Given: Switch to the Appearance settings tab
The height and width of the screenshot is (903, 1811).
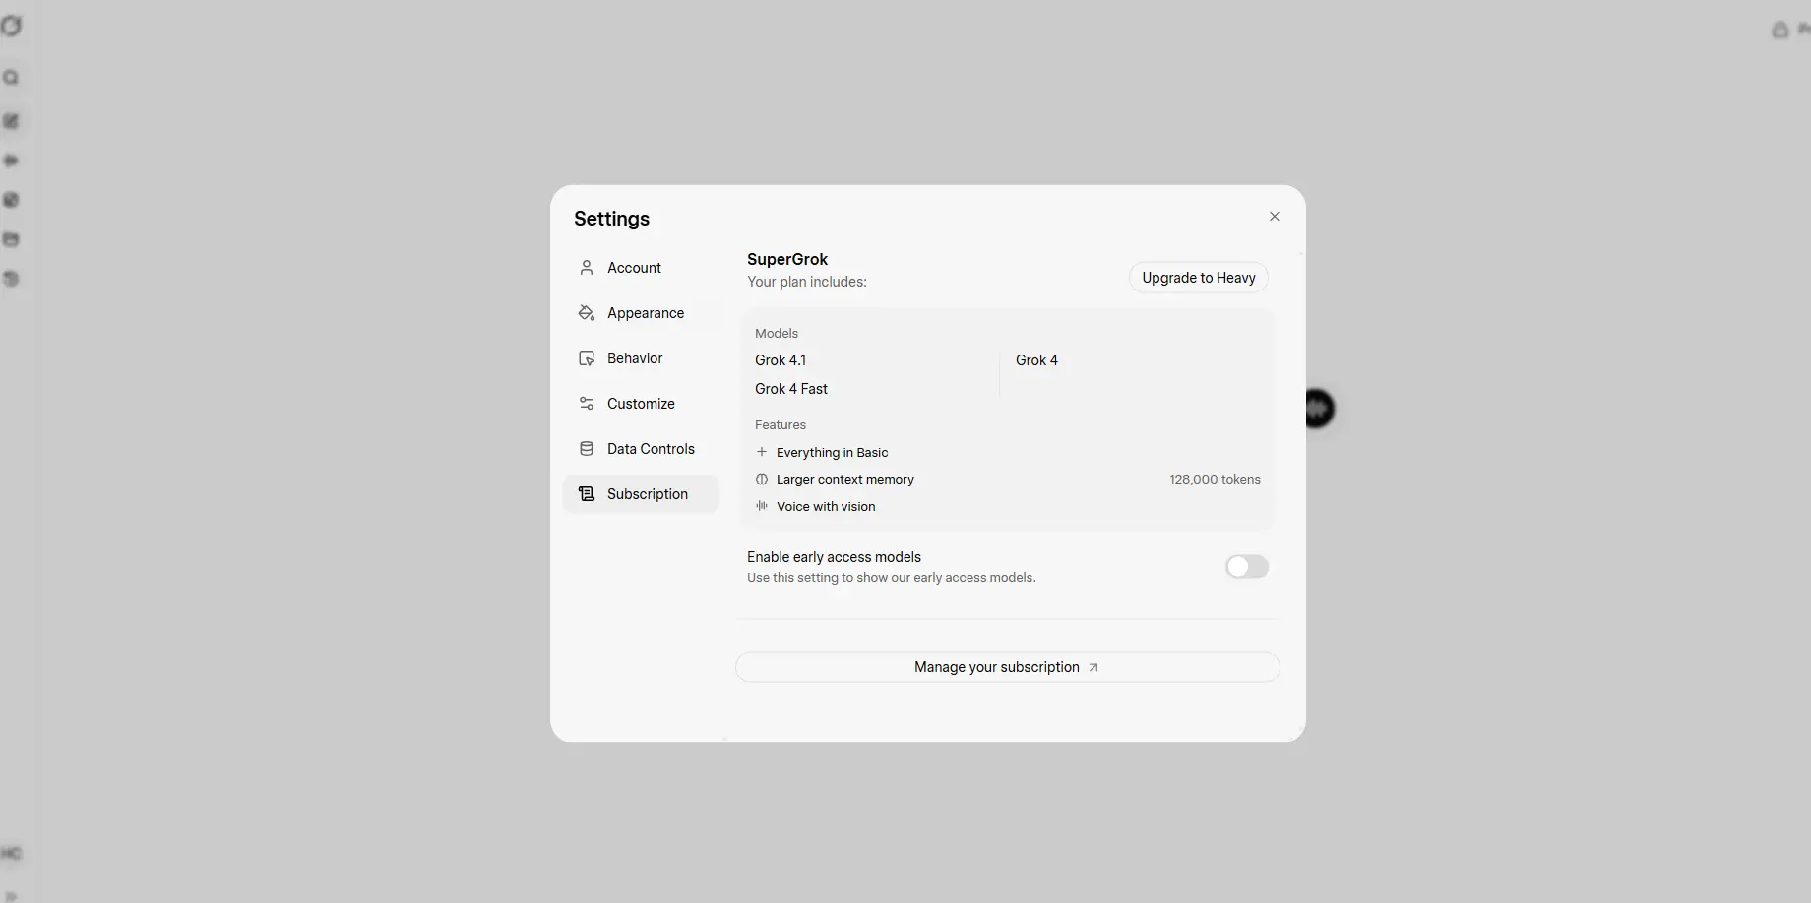Looking at the screenshot, I should (x=641, y=313).
